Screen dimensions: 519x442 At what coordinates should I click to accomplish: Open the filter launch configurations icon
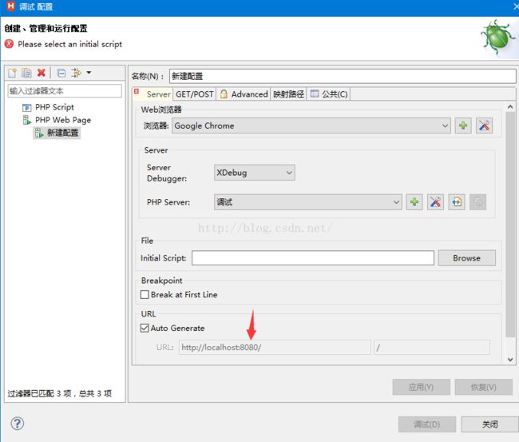[x=76, y=73]
